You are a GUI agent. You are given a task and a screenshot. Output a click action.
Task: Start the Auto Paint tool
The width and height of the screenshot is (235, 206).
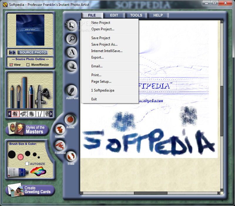coord(72,91)
